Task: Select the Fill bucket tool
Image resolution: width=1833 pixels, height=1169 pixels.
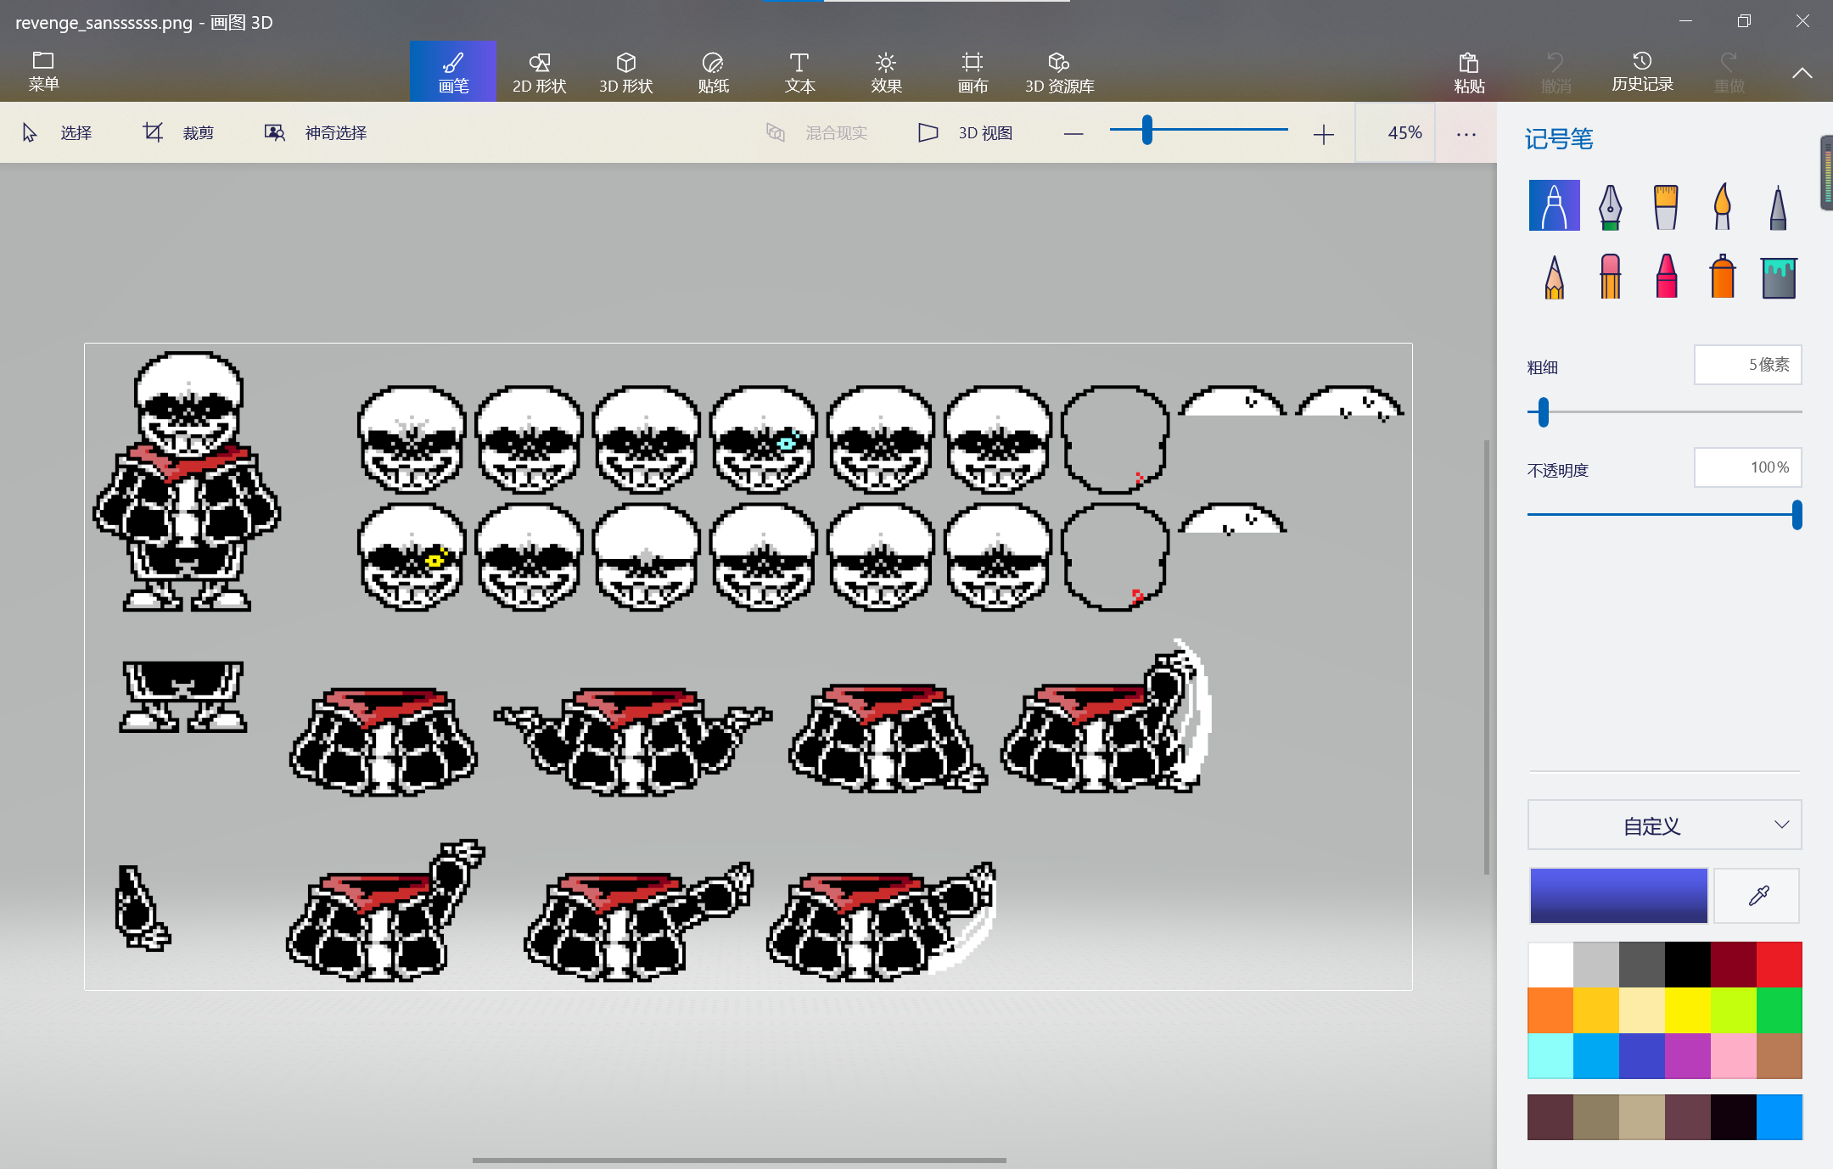Action: click(x=1778, y=277)
